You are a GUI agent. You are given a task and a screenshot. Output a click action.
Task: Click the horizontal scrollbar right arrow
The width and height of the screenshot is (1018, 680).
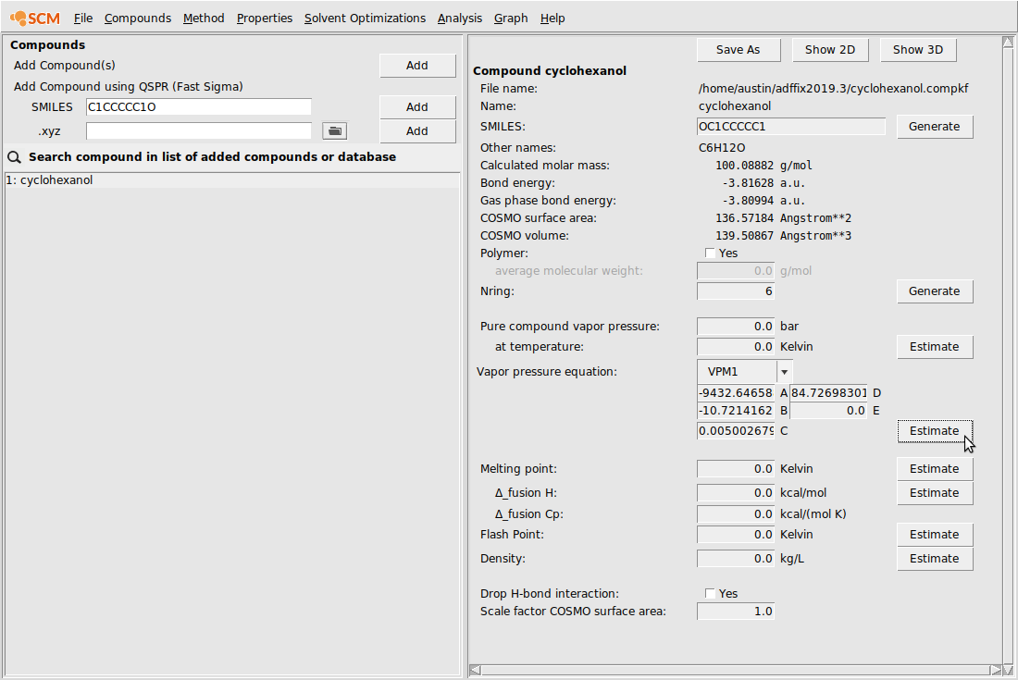[996, 670]
